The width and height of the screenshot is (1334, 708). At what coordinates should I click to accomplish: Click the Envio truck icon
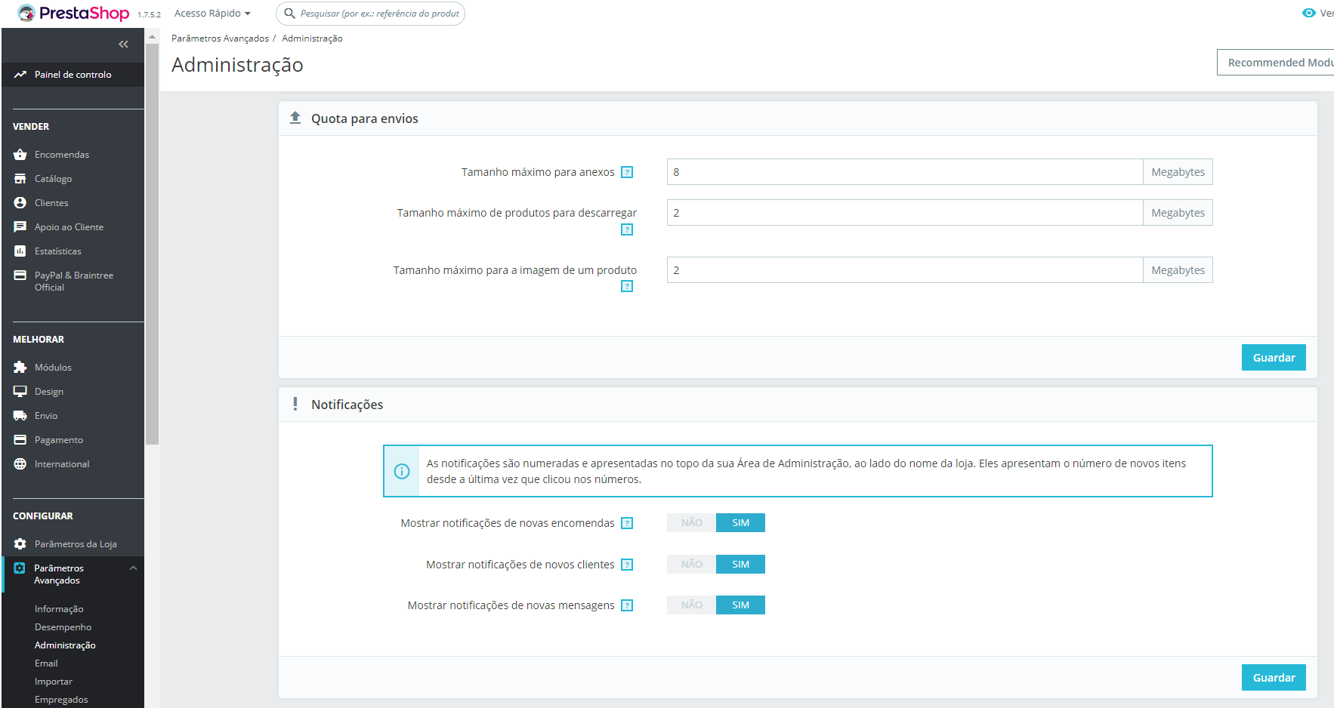coord(20,416)
